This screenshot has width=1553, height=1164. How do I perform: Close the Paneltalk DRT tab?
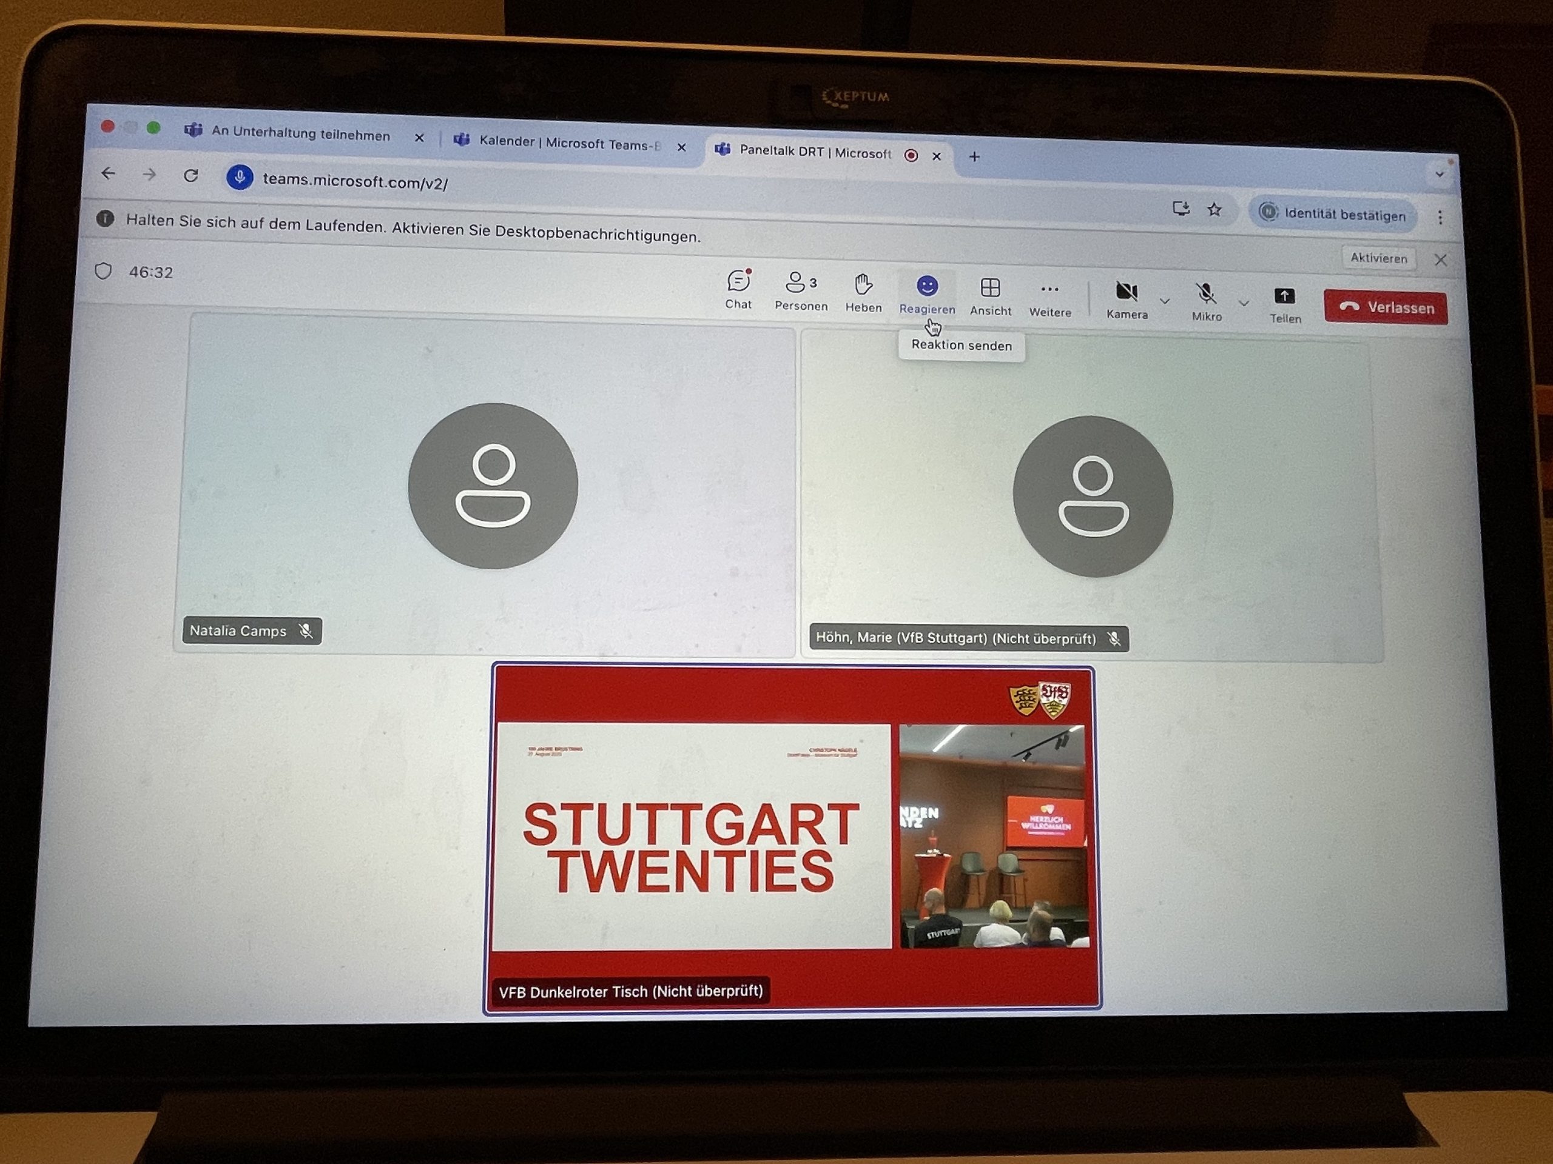coord(936,156)
